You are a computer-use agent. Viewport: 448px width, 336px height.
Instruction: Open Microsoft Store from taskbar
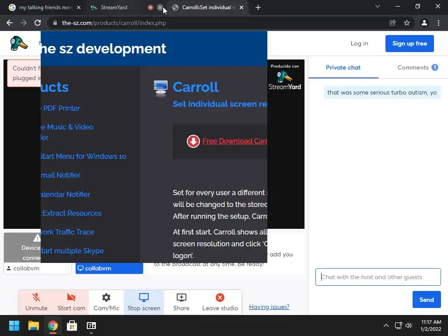point(72,325)
